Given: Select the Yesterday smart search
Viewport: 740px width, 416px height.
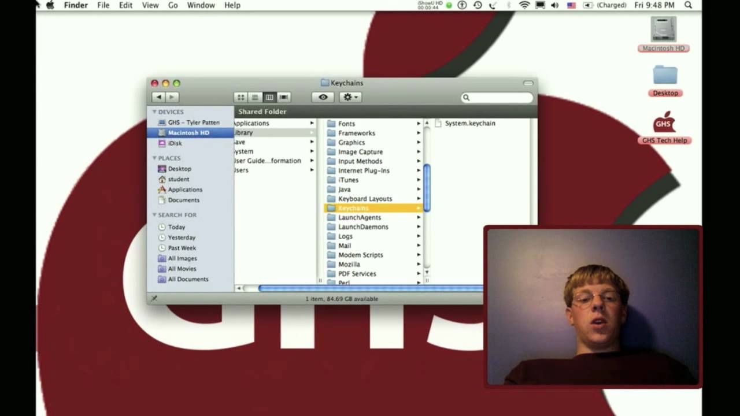Looking at the screenshot, I should pyautogui.click(x=190, y=237).
